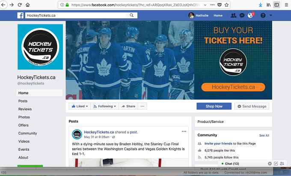Viewport: 291px width, 176px height.
Task: Select Photos in page sidebar
Action: pyautogui.click(x=24, y=117)
